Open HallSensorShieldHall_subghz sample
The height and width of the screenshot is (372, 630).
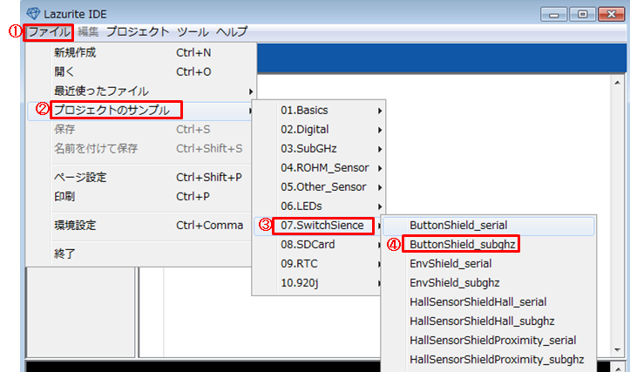coord(489,321)
